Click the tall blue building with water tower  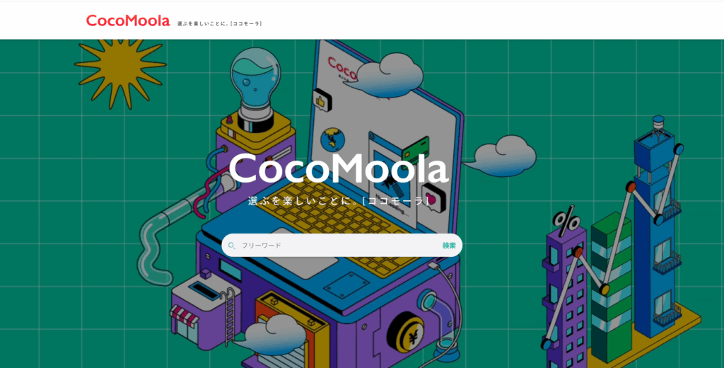pyautogui.click(x=654, y=226)
